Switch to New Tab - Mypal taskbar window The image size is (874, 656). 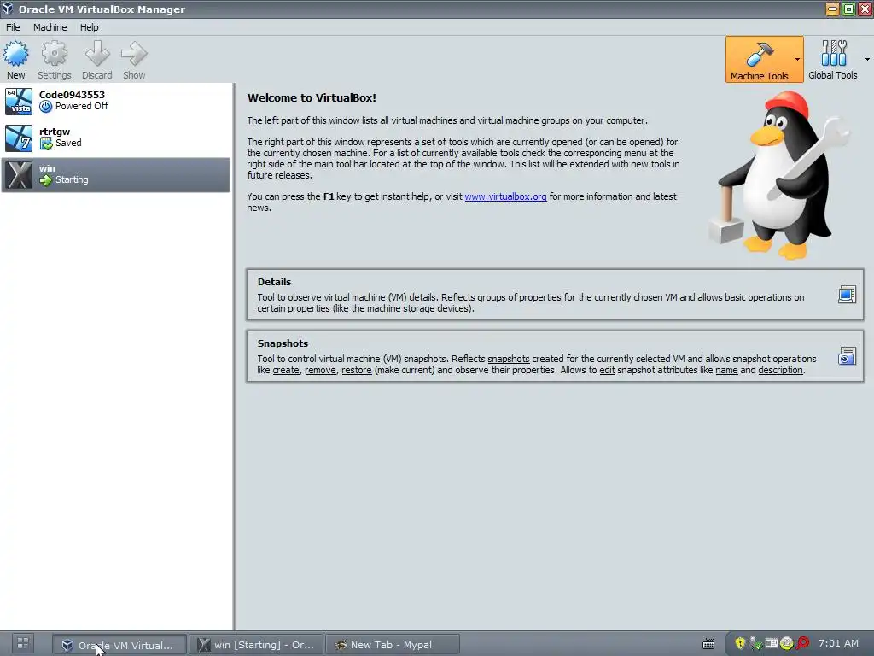click(392, 645)
